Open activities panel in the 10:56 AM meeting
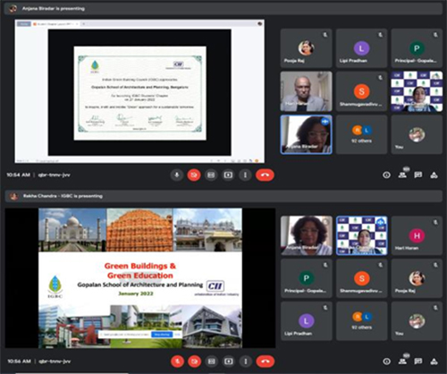 pos(434,361)
